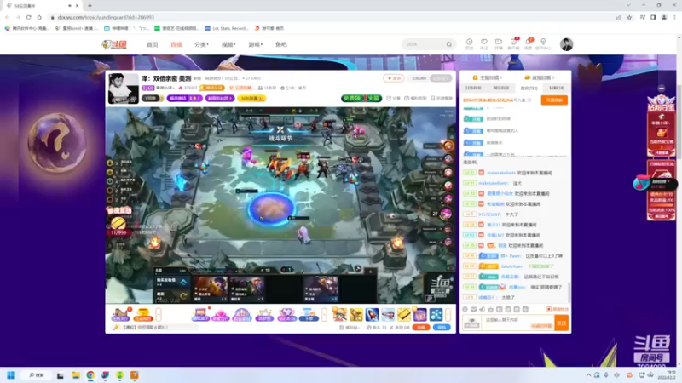Click the streamer avatar thumbnail

123,89
